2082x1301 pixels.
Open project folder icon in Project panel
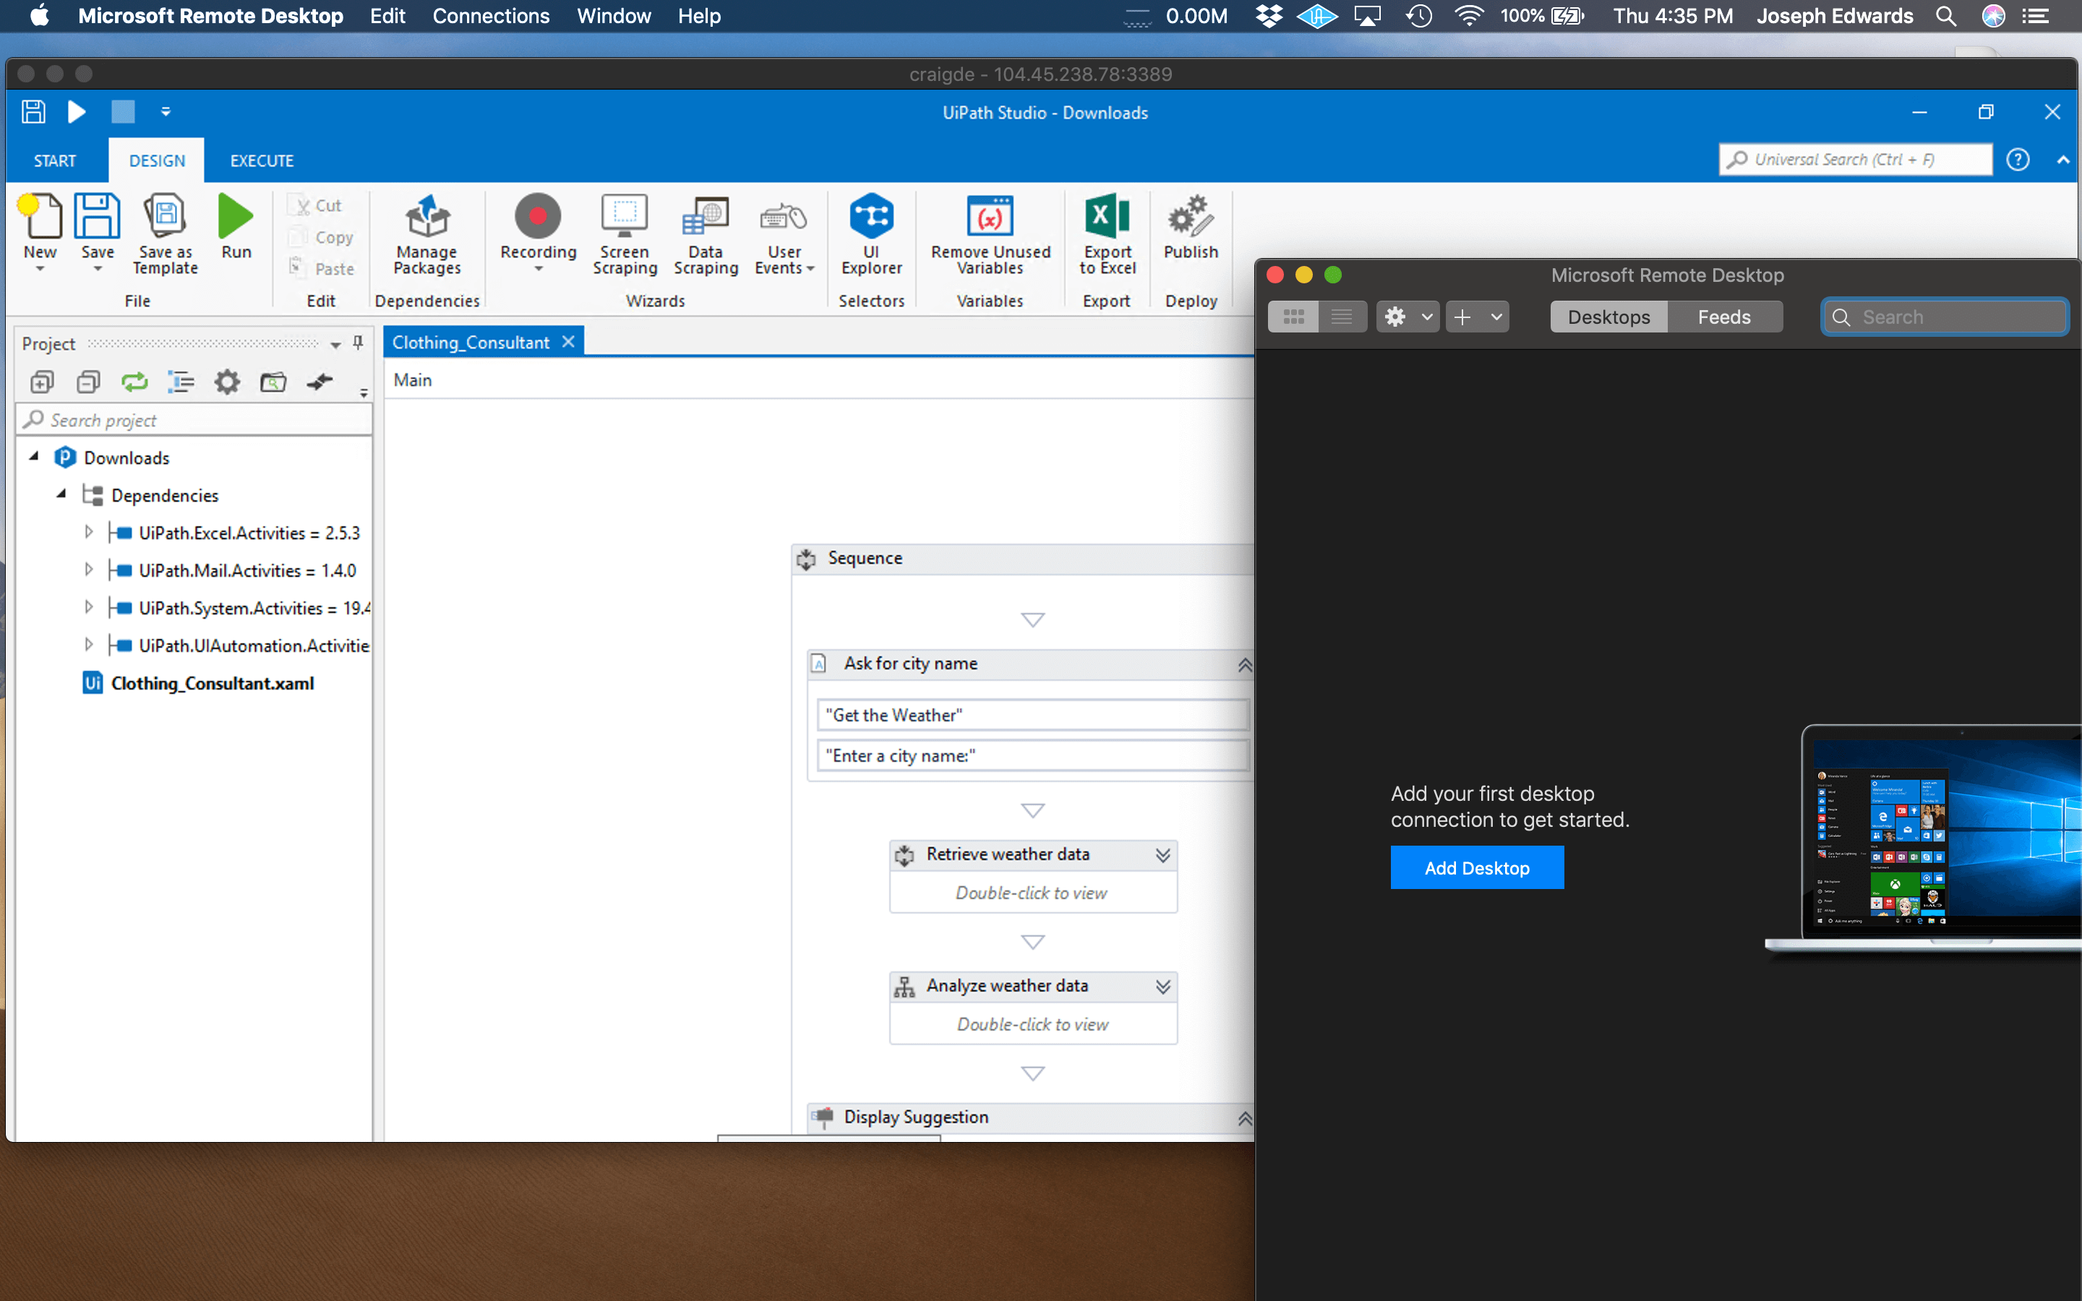[x=273, y=381]
